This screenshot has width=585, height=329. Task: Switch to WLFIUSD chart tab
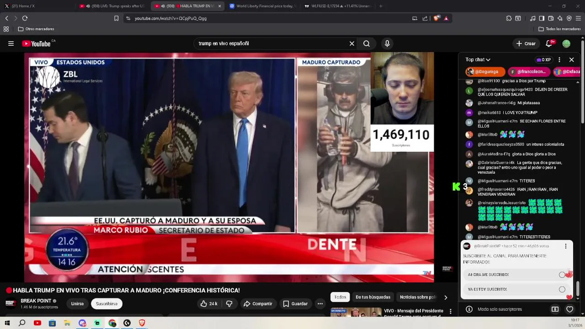337,6
